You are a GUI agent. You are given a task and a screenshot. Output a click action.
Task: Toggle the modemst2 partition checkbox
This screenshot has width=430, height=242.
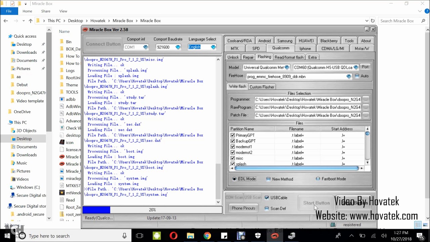[x=232, y=152]
